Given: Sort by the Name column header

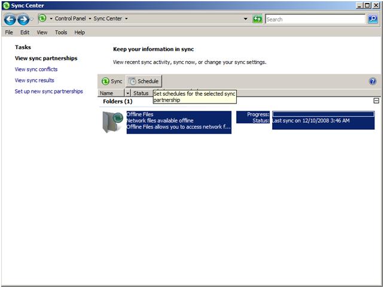Looking at the screenshot, I should pos(111,93).
